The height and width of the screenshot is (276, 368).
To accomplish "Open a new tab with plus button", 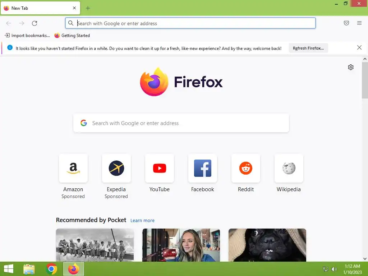I will point(88,8).
